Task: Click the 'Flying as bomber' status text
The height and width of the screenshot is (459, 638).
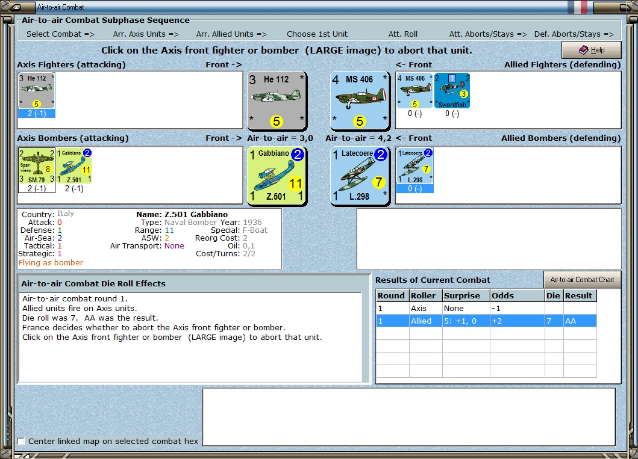Action: point(51,262)
